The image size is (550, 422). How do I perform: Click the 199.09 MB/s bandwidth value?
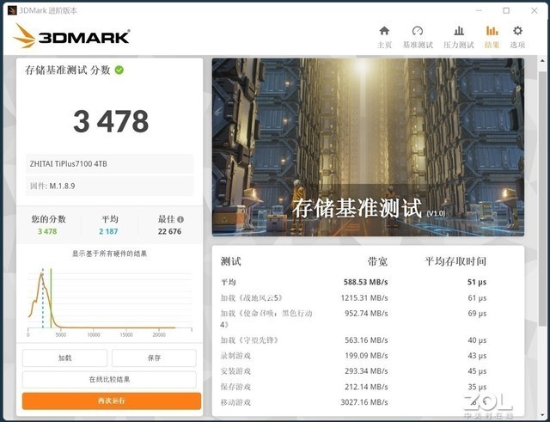pyautogui.click(x=366, y=356)
